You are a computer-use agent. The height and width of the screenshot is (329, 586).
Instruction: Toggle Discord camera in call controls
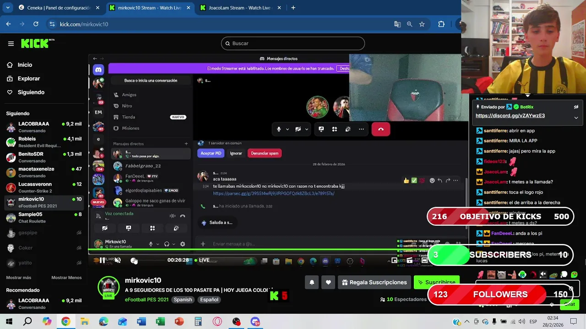pyautogui.click(x=298, y=129)
